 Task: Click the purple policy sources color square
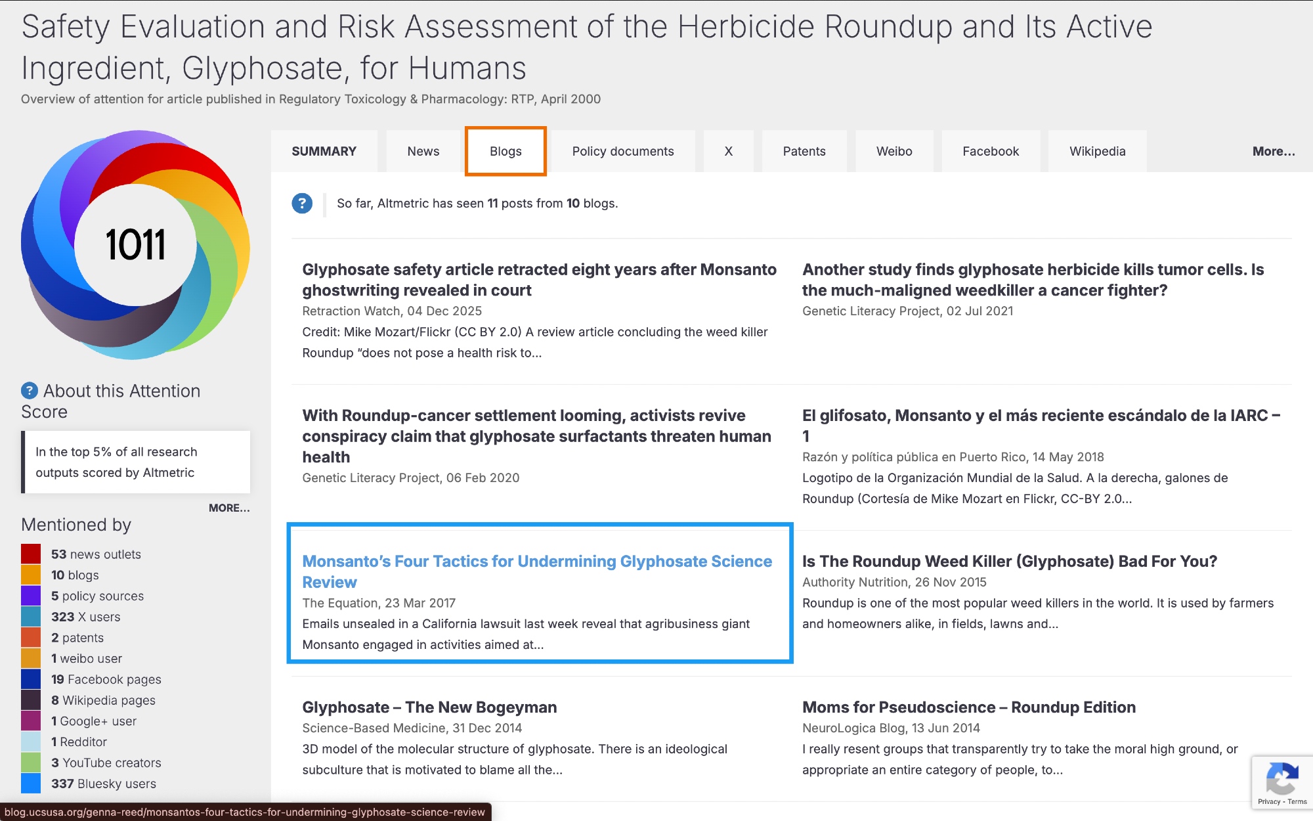point(31,596)
